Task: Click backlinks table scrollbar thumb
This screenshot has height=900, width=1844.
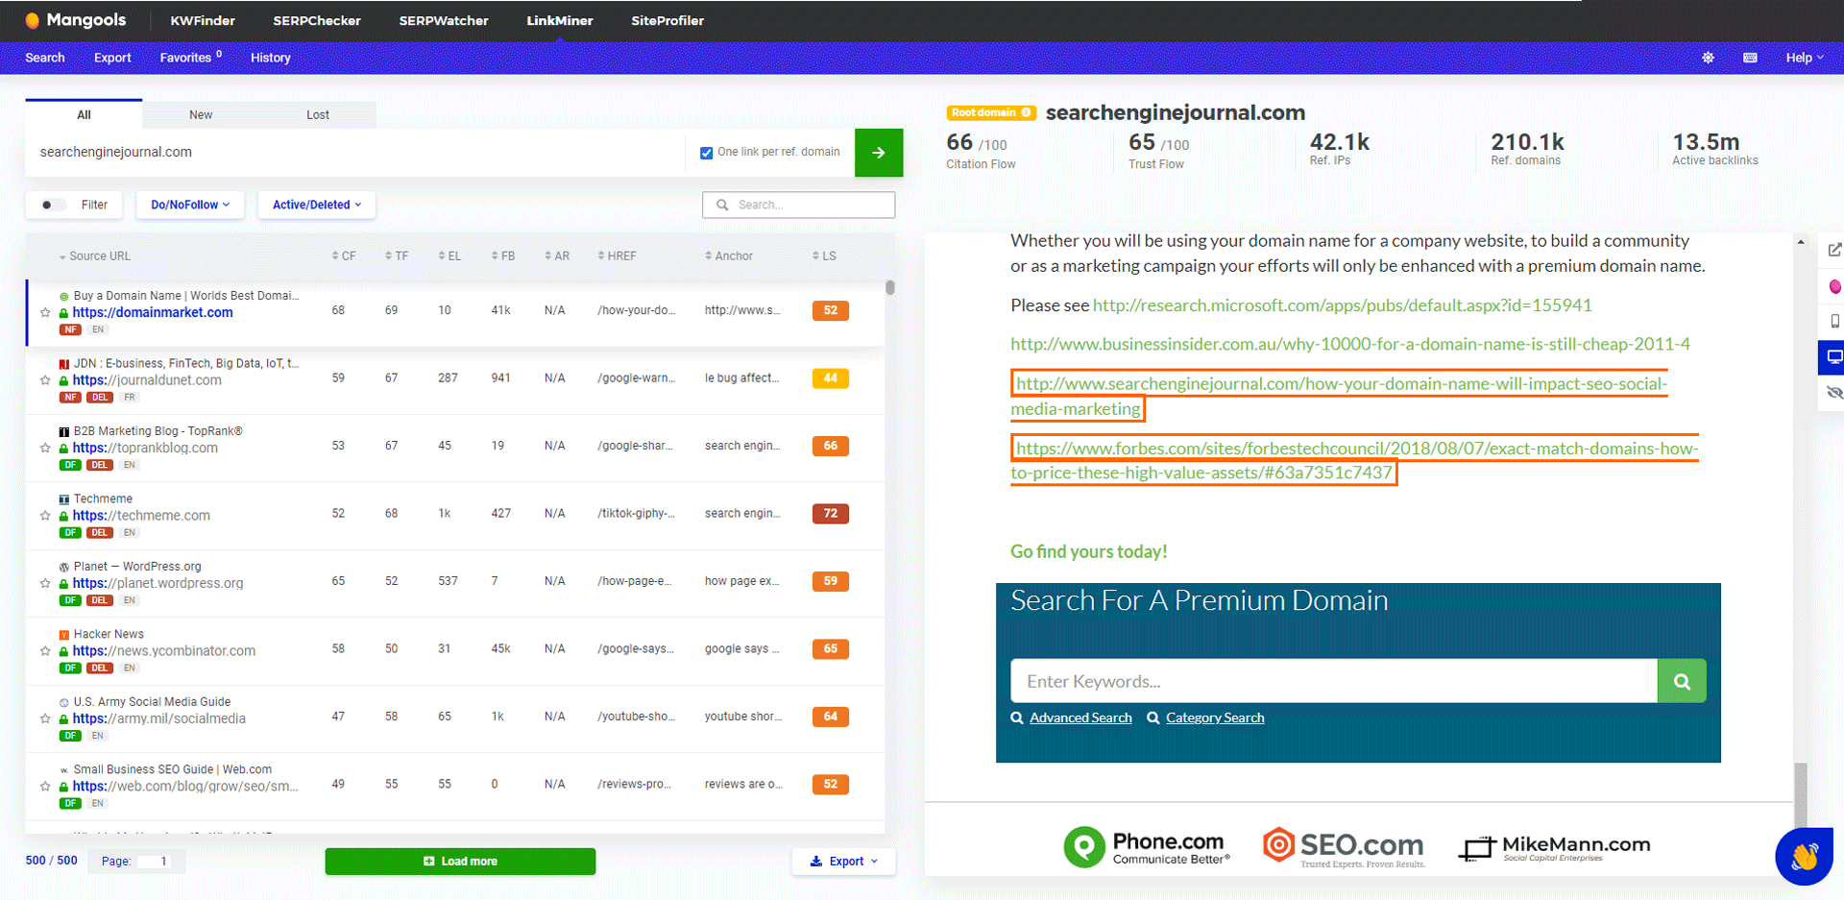Action: 890,287
